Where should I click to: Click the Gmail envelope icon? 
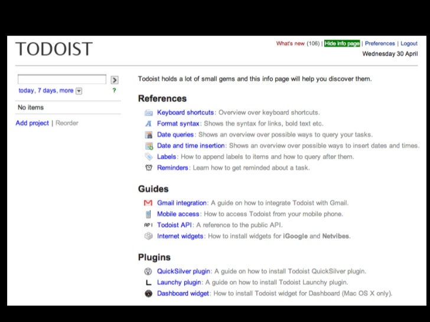coord(148,203)
